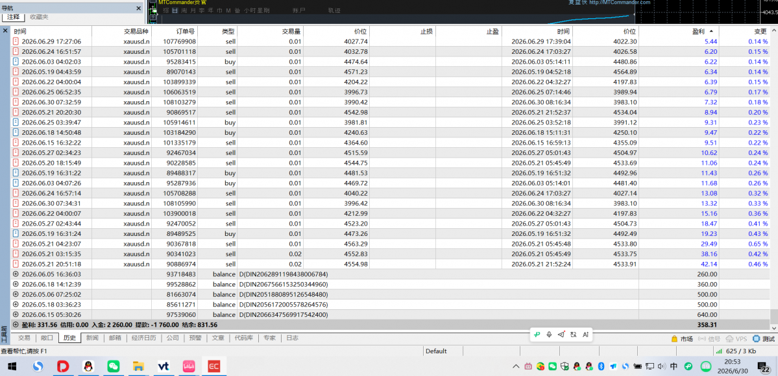The height and width of the screenshot is (376, 778).
Task: Click the 信号 (Signals) icon
Action: pos(701,339)
